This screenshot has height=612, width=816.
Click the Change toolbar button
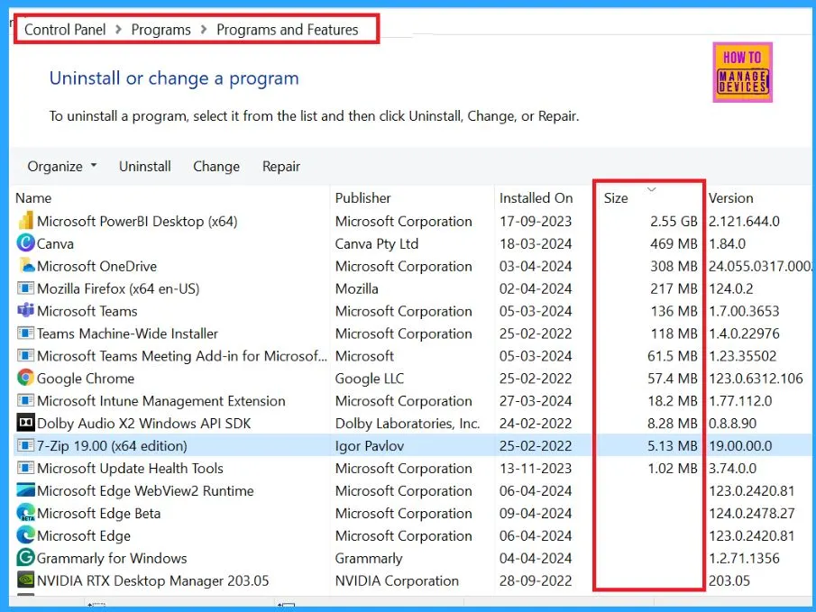tap(216, 166)
